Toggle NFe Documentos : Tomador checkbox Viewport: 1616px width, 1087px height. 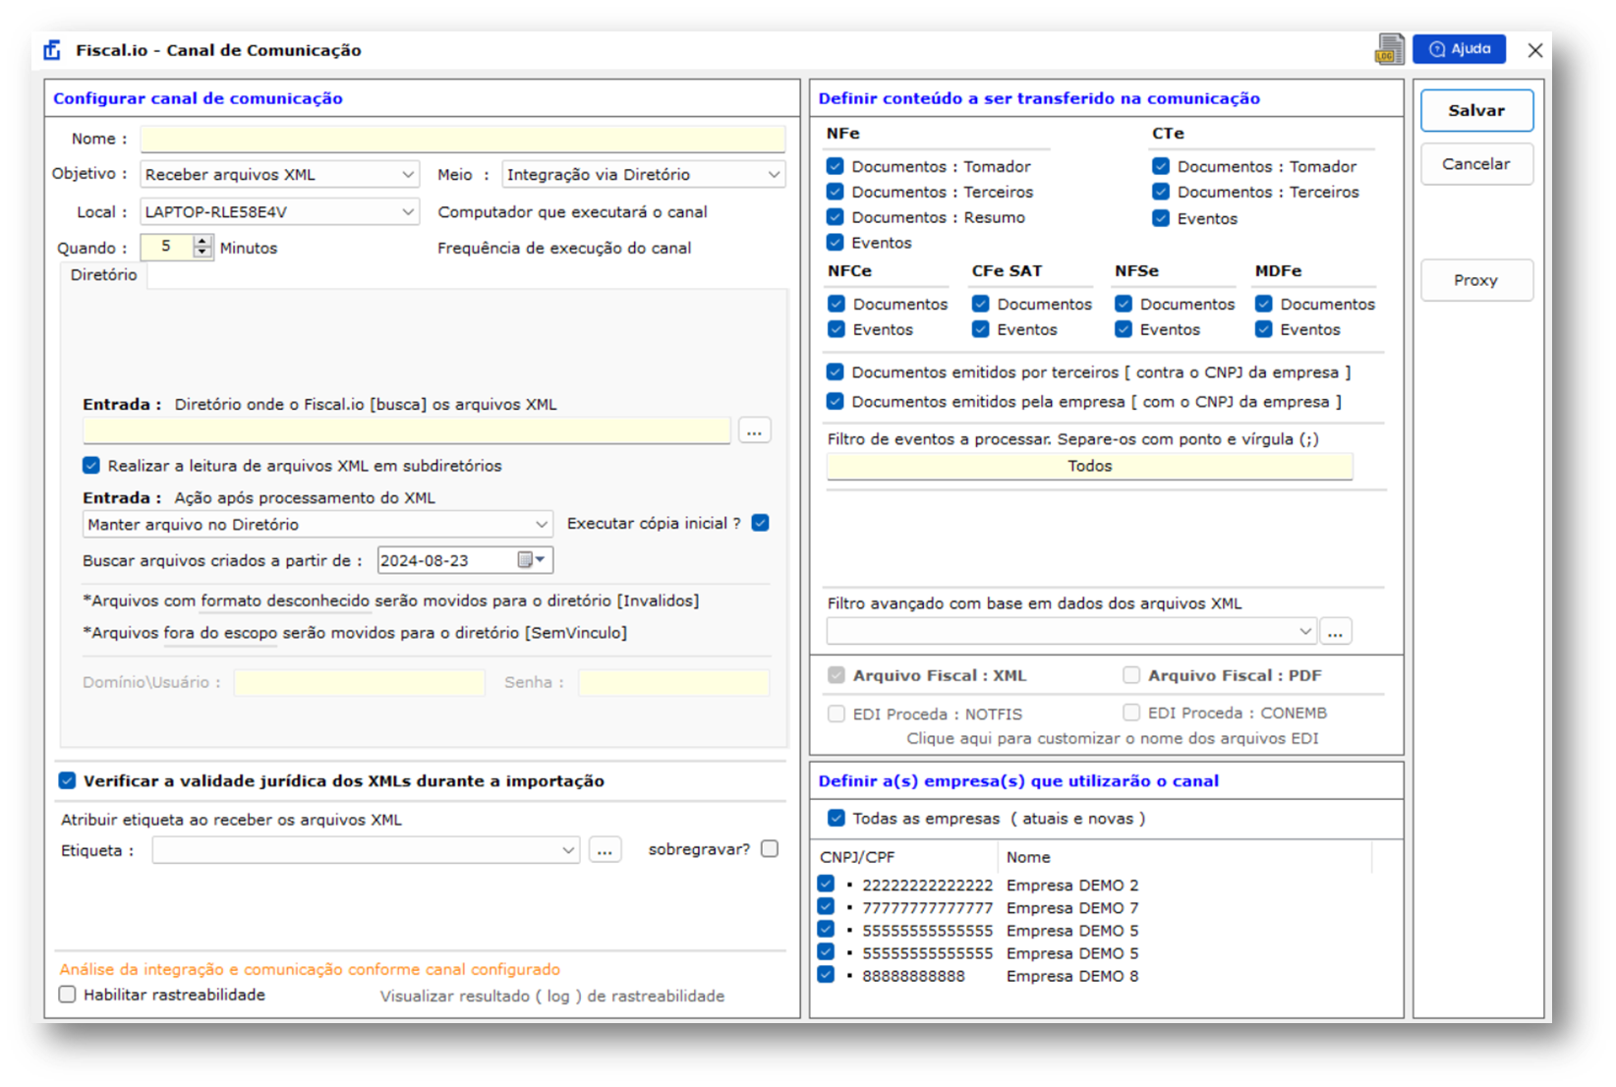point(836,166)
